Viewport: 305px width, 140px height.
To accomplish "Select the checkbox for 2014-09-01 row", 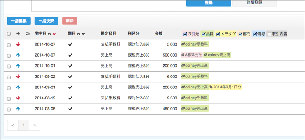I will point(9,88).
